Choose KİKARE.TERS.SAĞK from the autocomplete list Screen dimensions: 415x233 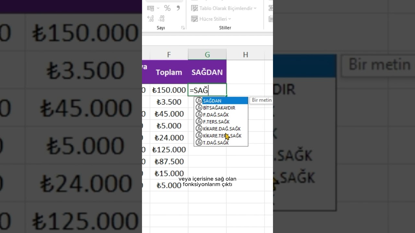coord(221,136)
